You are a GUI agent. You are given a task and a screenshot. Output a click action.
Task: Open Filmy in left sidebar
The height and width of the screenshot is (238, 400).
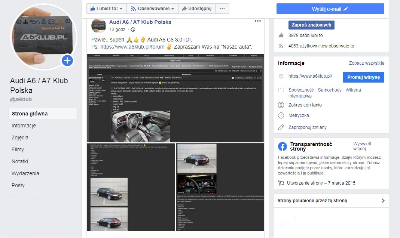tap(18, 149)
